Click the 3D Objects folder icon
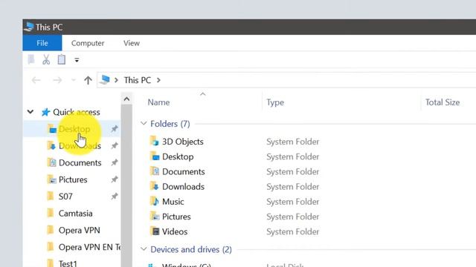 pos(155,141)
